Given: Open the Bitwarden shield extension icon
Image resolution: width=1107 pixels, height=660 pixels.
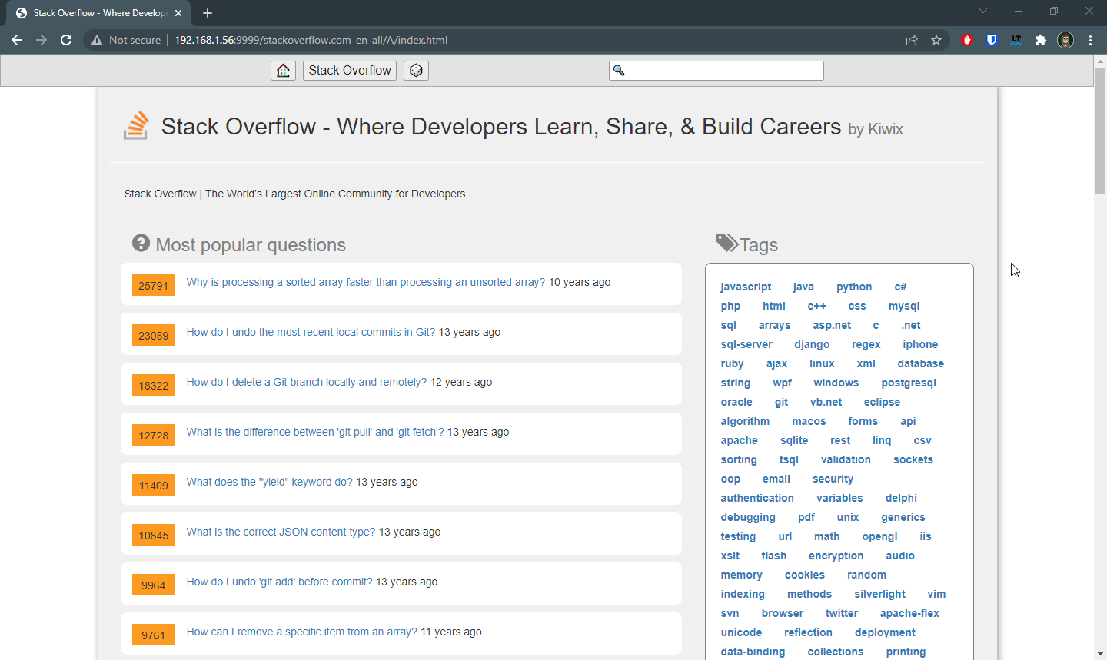Looking at the screenshot, I should point(992,40).
